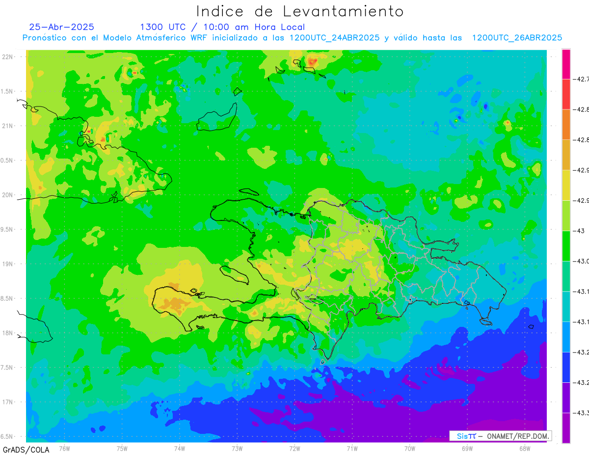Pick the purple swatch at the bottom of the color bar
Viewport: 589px width, 455px height.
[566, 428]
